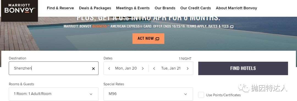Focus the Destination input field
This screenshot has height=101, width=297.
[50, 68]
